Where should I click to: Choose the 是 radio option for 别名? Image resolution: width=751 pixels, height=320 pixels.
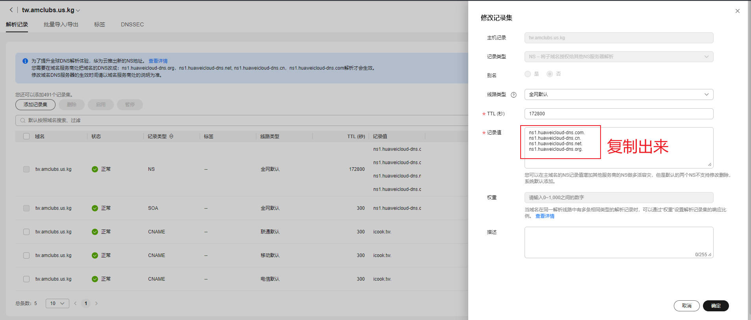pyautogui.click(x=528, y=74)
